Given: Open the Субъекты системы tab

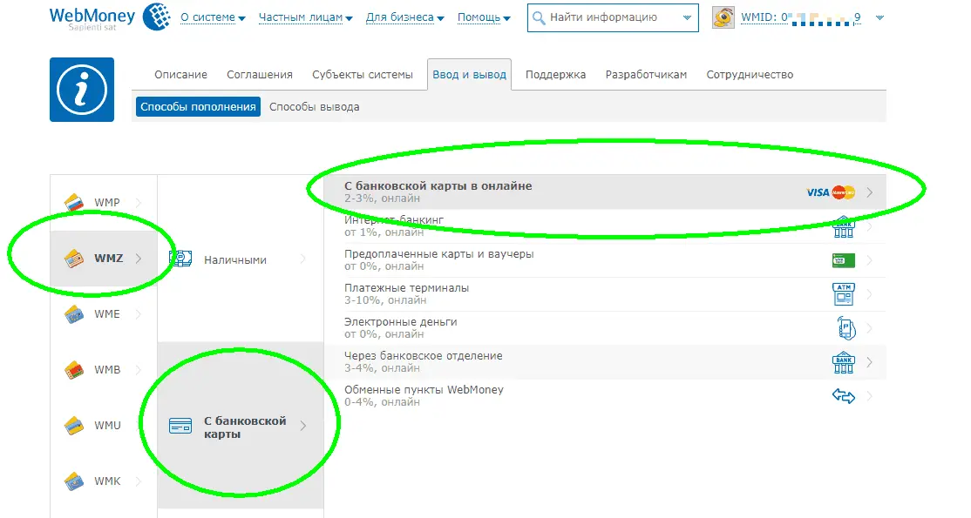Looking at the screenshot, I should pos(363,74).
